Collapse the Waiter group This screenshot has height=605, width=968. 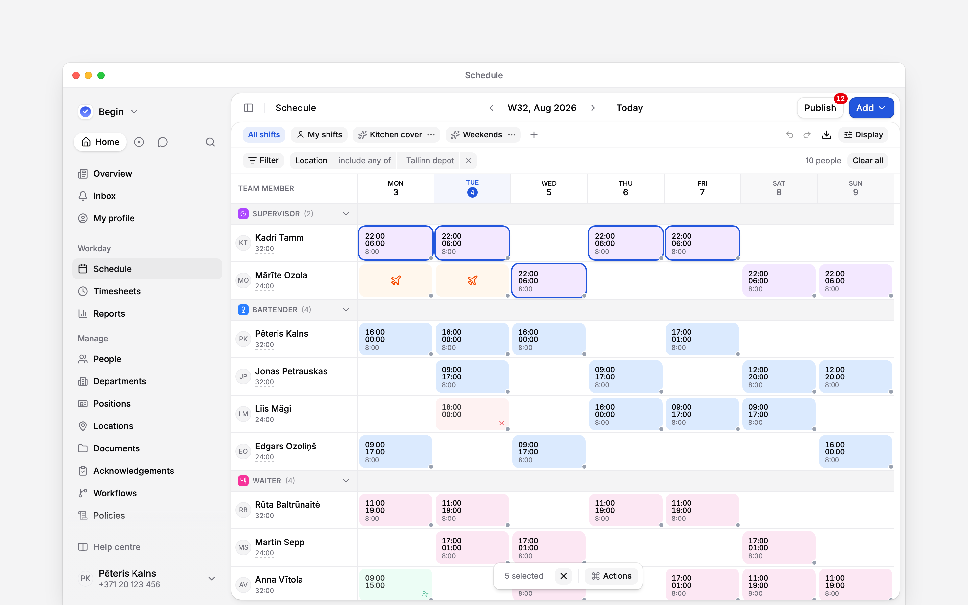pyautogui.click(x=346, y=481)
